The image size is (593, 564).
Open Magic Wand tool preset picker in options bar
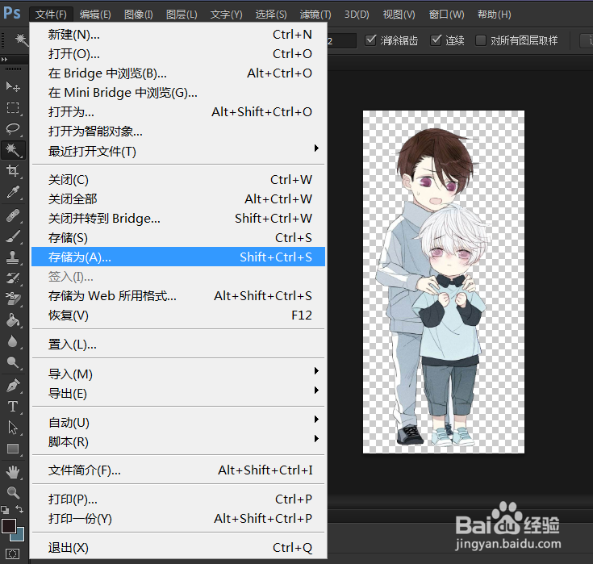tap(21, 40)
